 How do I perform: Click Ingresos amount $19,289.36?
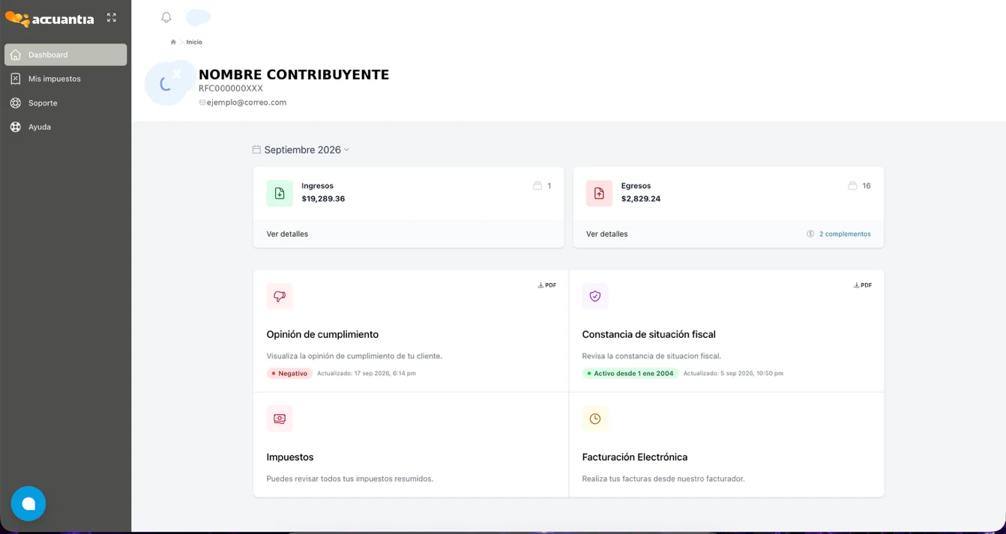(323, 198)
